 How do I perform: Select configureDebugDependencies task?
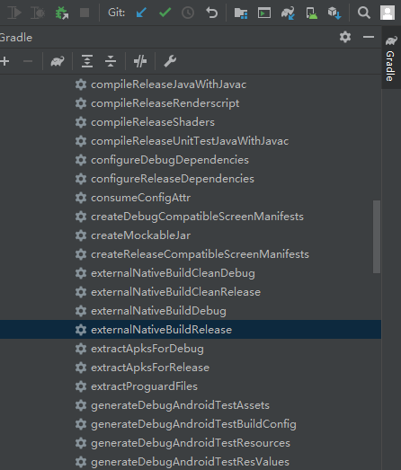[x=170, y=160]
